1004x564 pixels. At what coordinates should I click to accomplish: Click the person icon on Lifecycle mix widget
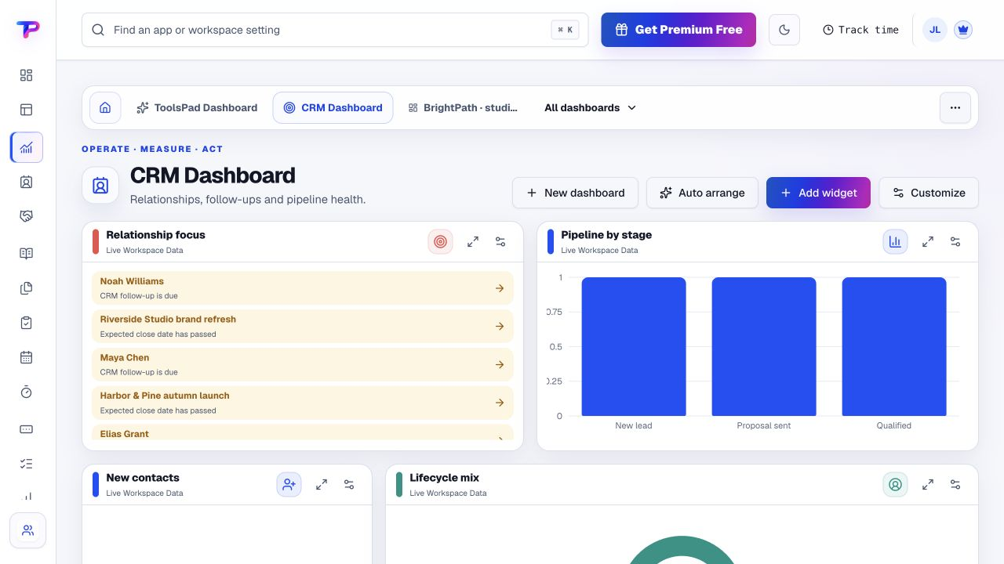(895, 485)
